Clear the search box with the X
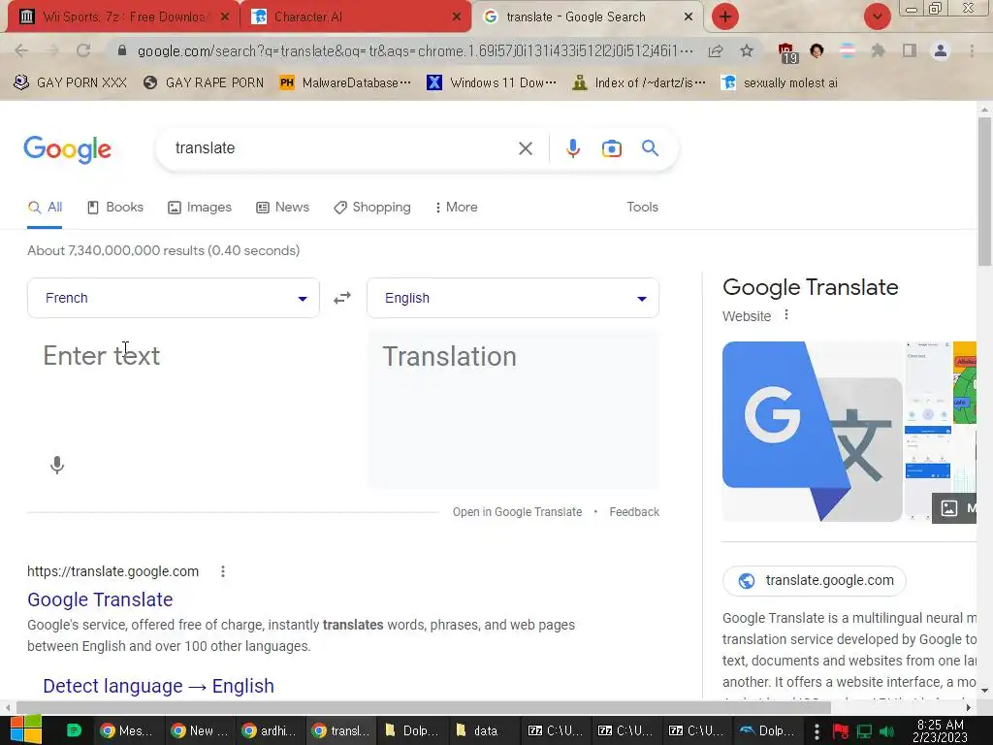Image resolution: width=993 pixels, height=745 pixels. (x=525, y=148)
